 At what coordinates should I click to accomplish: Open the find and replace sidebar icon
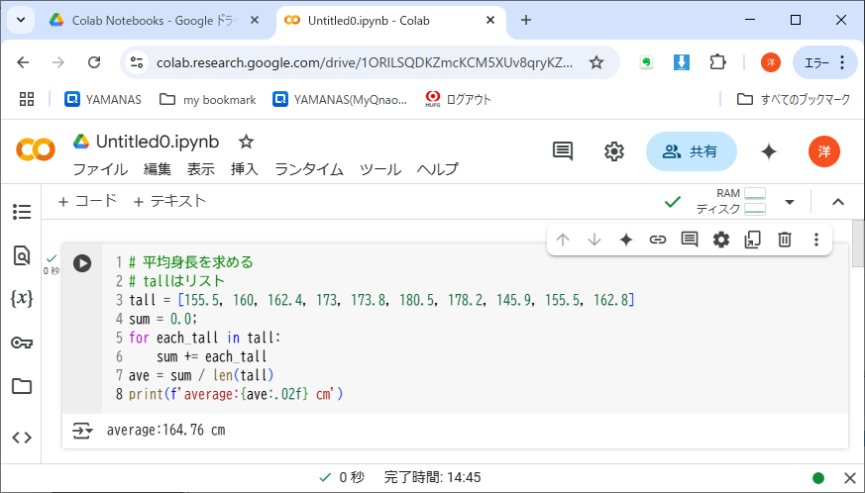point(21,255)
